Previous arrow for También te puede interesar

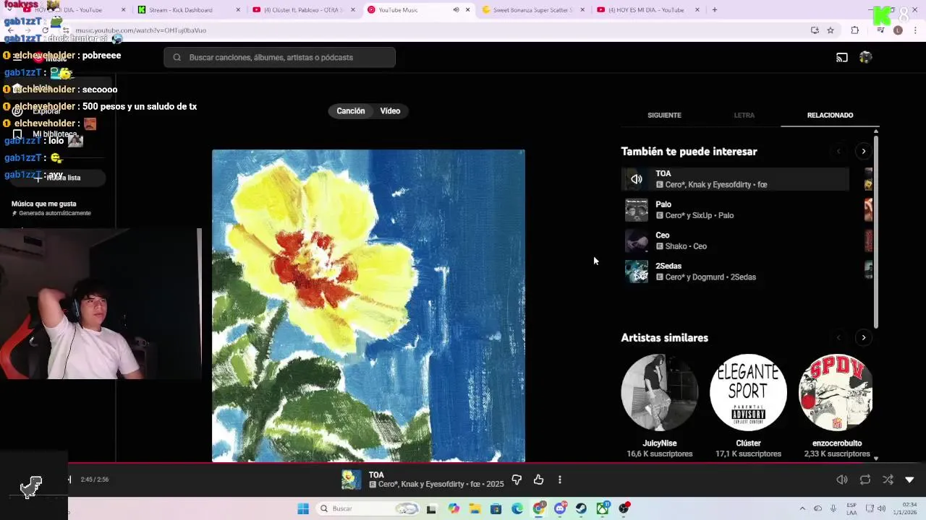tap(838, 152)
